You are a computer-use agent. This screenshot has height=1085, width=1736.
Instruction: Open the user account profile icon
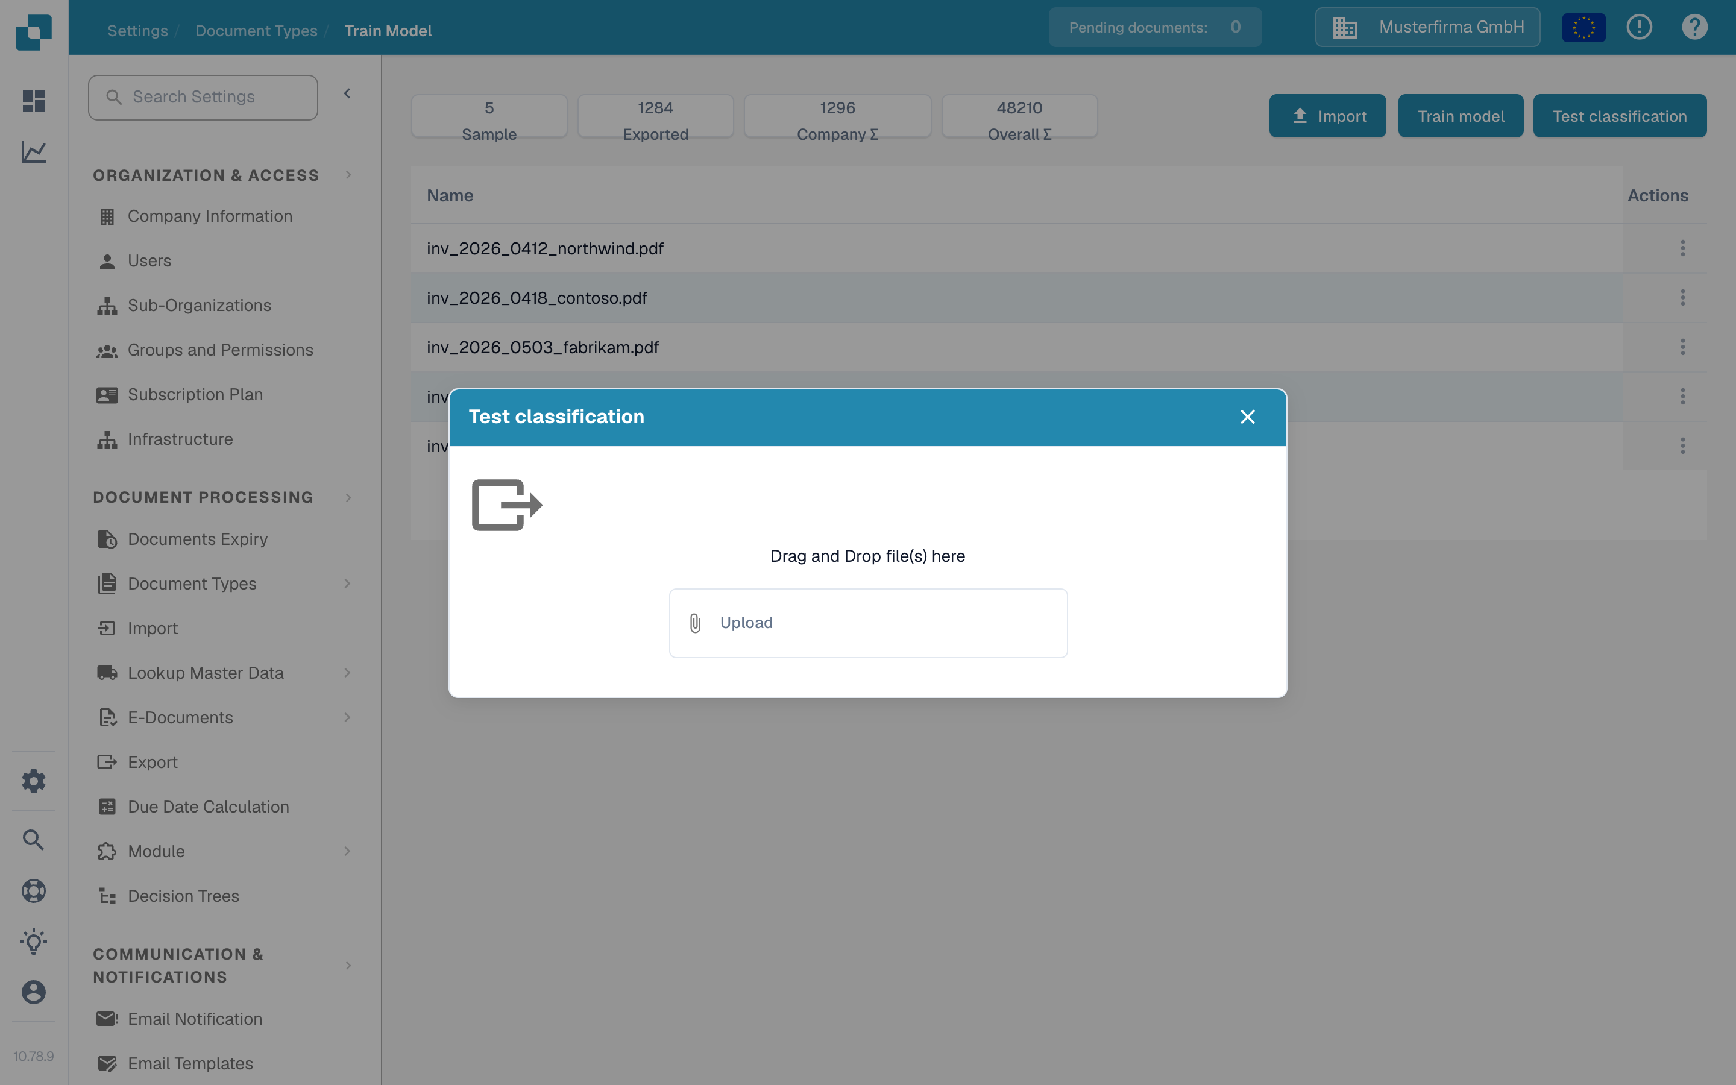[x=34, y=992]
